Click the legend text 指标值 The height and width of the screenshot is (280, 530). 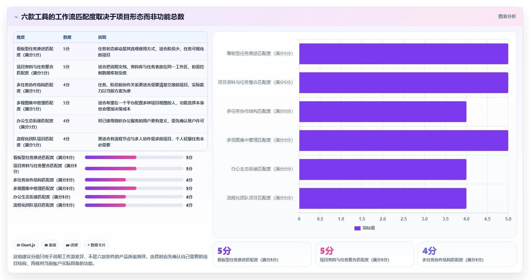[369, 228]
